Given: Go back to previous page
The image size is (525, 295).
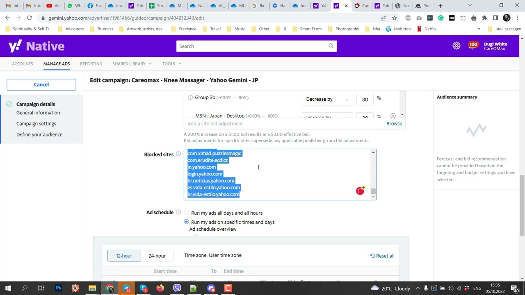Looking at the screenshot, I should pos(7,18).
